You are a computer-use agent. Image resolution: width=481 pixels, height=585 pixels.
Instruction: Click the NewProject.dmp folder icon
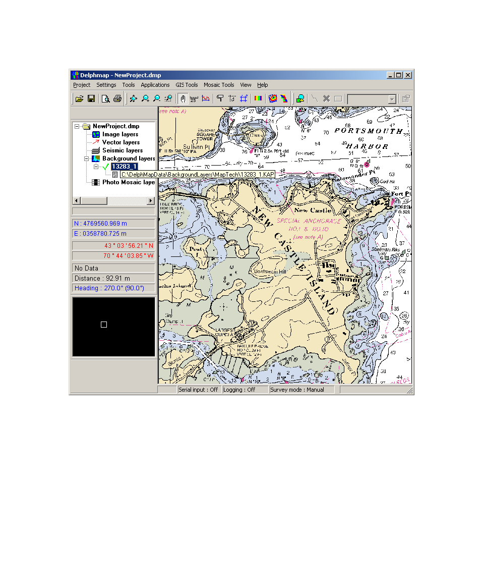click(x=86, y=127)
